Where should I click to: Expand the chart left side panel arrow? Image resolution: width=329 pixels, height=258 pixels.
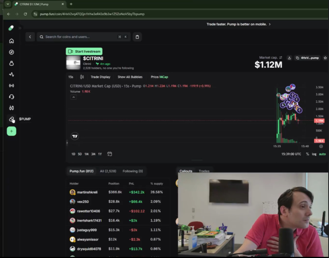coord(67,143)
